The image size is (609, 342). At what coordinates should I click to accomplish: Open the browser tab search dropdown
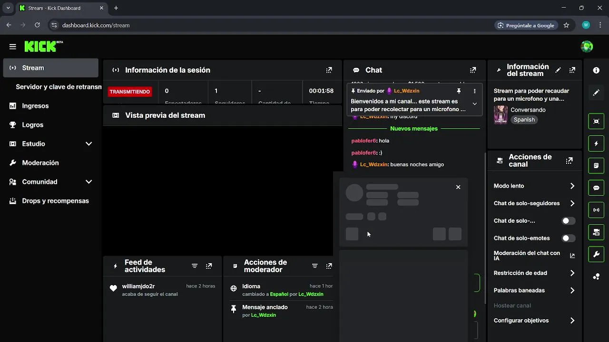(x=8, y=8)
